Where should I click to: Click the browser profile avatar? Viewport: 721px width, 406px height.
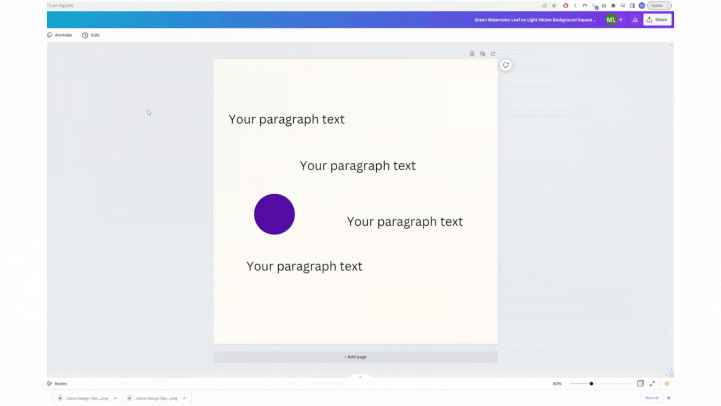pyautogui.click(x=642, y=6)
